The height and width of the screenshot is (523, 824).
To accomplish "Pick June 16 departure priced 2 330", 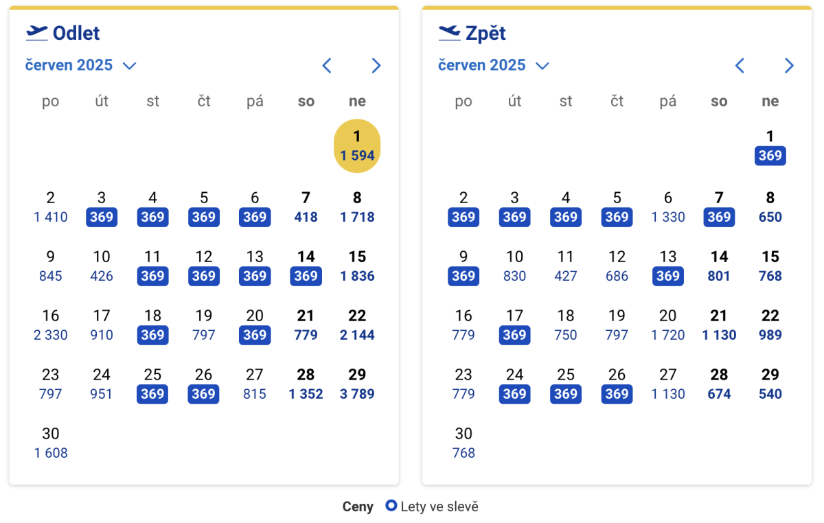I will [x=51, y=325].
